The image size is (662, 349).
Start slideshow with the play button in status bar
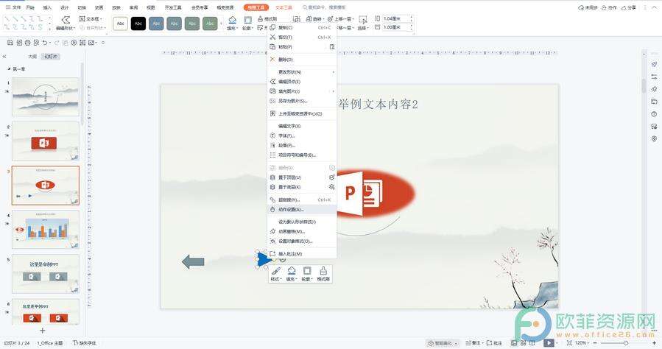coord(548,343)
